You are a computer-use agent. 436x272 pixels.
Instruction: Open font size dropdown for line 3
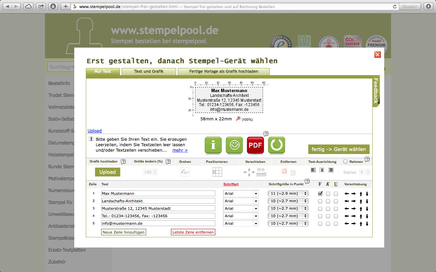click(x=288, y=208)
